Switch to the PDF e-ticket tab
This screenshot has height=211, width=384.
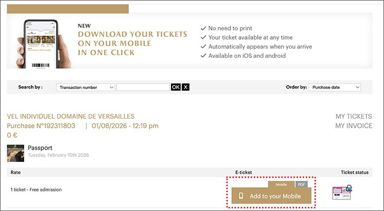tap(302, 184)
